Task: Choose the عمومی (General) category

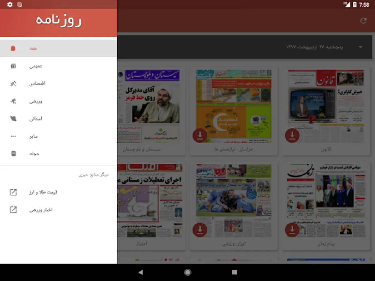Action: (x=59, y=66)
